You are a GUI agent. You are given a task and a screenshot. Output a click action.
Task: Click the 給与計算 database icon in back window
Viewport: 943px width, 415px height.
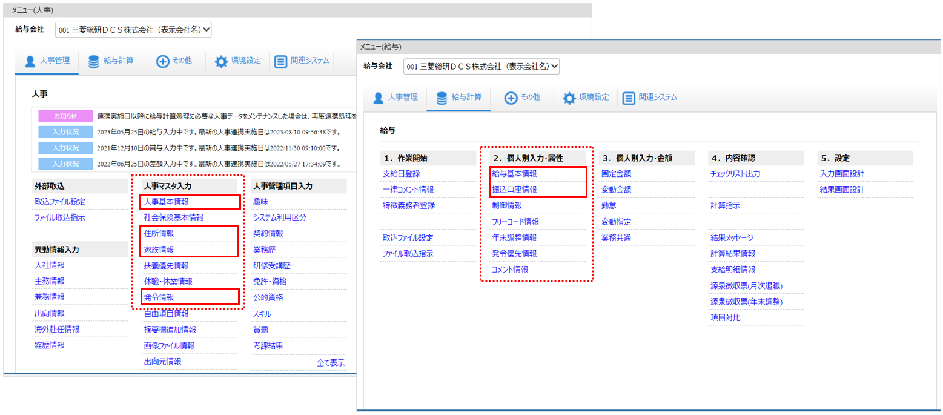94,61
